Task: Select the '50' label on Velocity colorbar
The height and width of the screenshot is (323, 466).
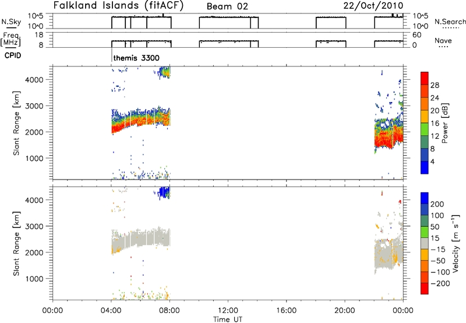Action: [435, 227]
